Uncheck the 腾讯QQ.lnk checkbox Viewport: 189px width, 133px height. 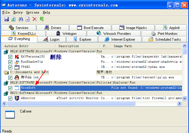(x=10, y=78)
